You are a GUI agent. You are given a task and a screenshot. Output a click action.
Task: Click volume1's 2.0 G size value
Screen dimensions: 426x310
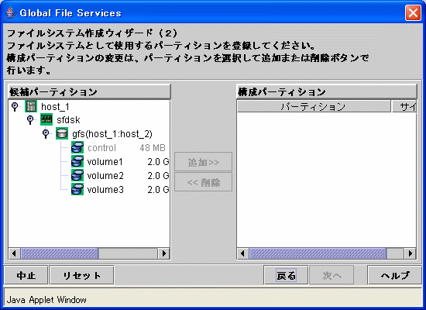tap(158, 162)
